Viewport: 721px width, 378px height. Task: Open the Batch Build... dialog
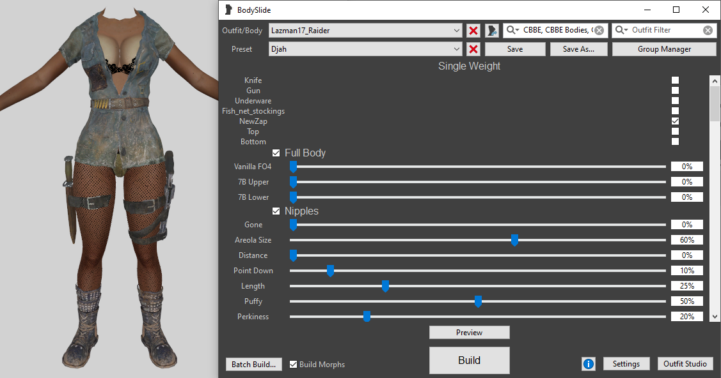coord(253,364)
